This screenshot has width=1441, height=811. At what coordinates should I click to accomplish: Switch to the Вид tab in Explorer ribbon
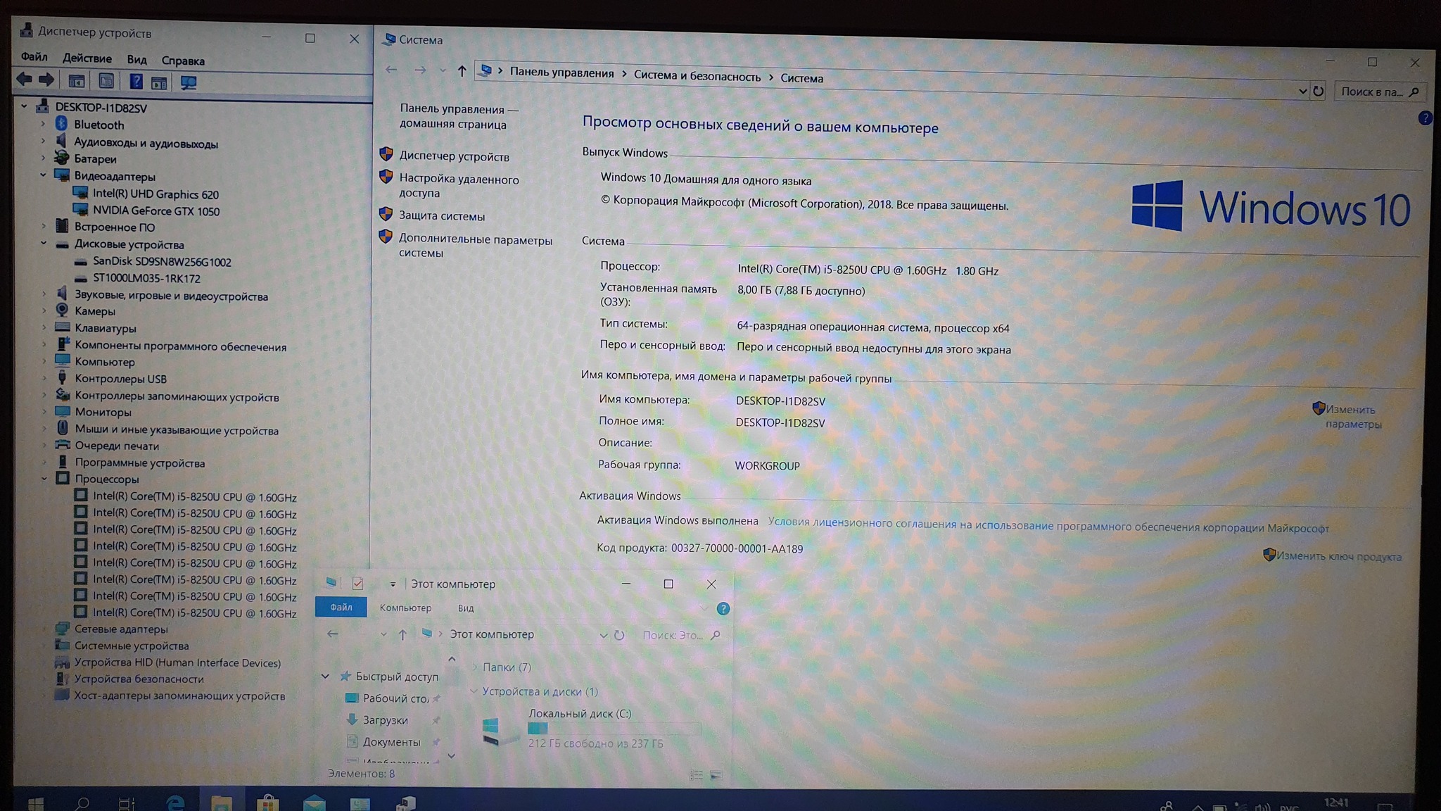465,608
